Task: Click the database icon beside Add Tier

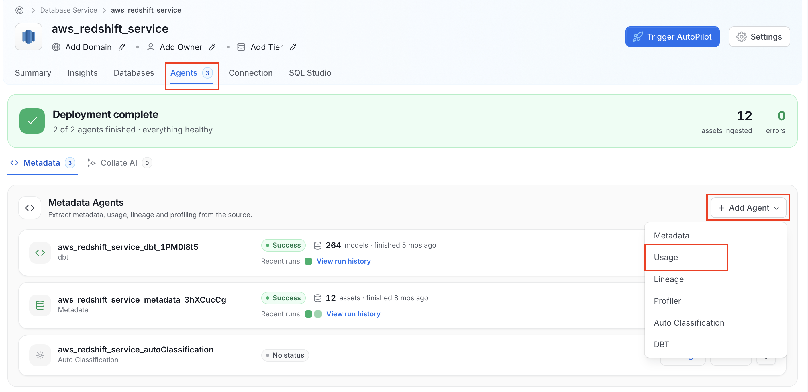Action: (241, 47)
